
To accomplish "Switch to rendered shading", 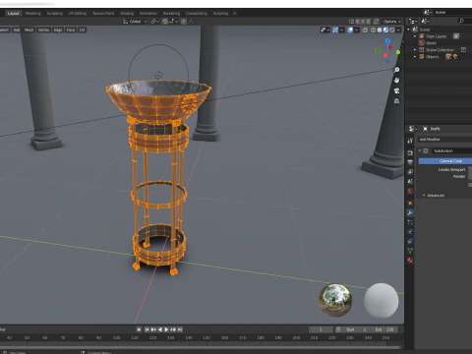I will 392,29.
